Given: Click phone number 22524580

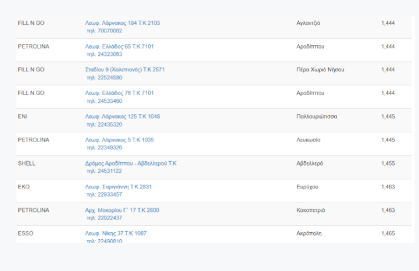Looking at the screenshot, I should [104, 77].
